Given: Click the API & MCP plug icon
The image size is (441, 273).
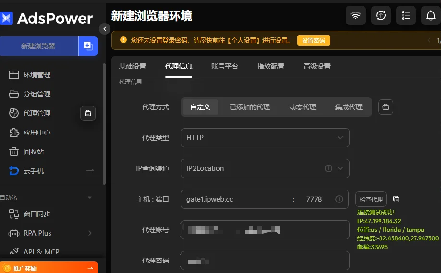Looking at the screenshot, I should (14, 251).
